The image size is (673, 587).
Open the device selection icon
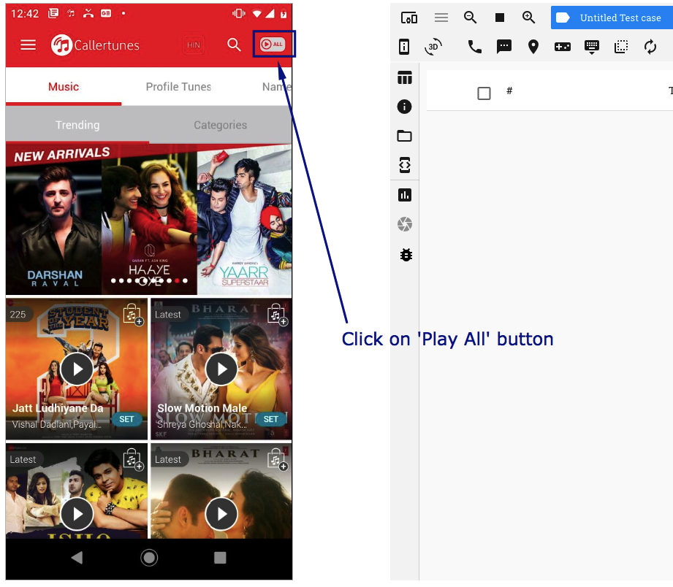[409, 18]
